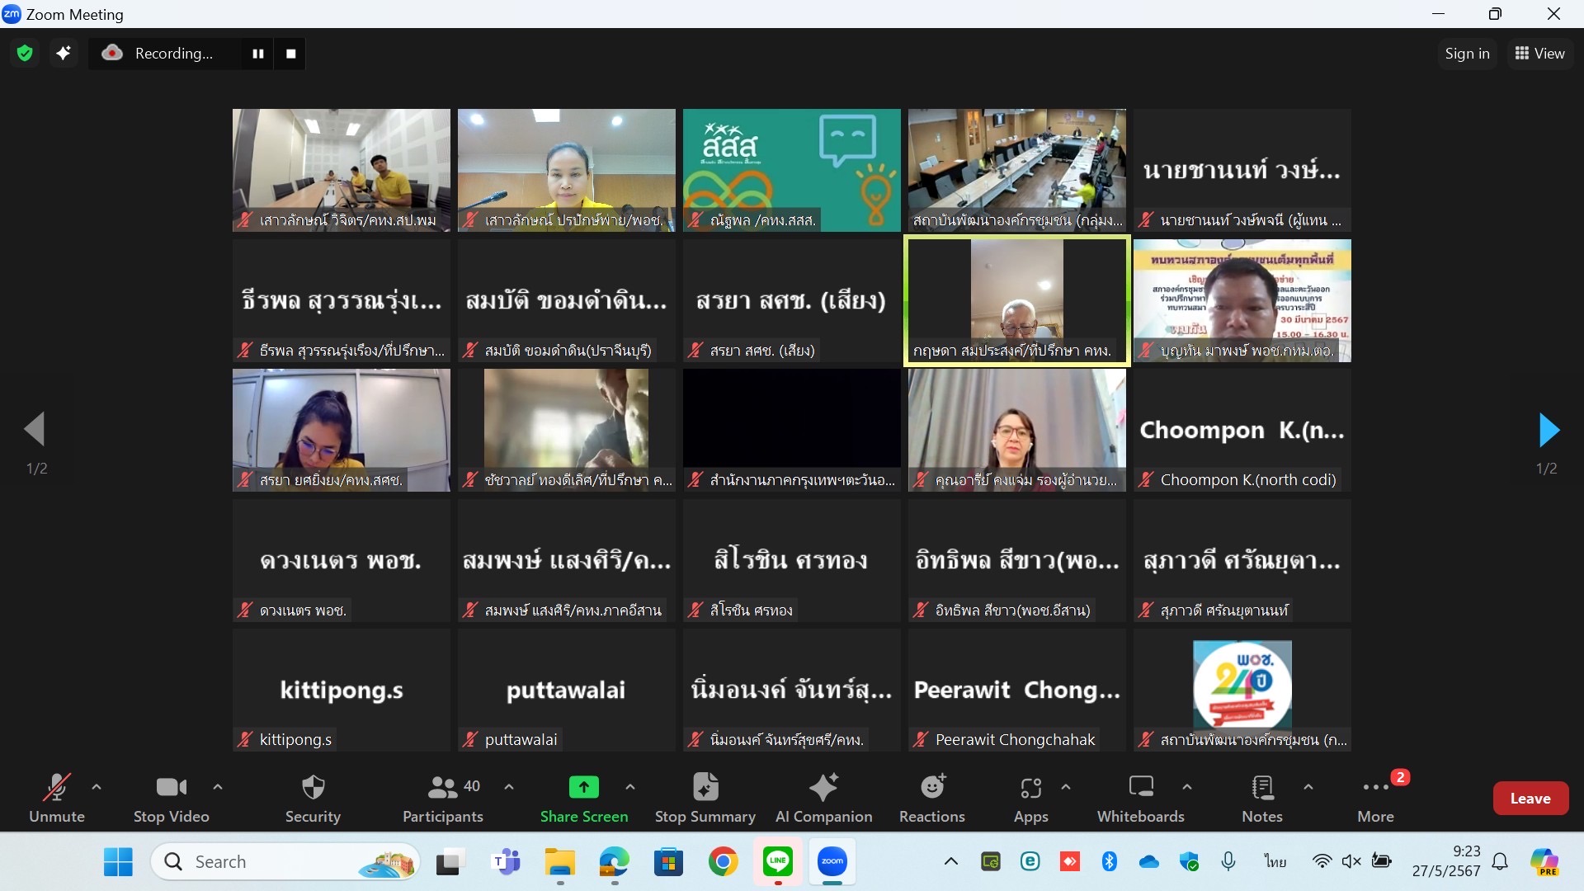Open the More options menu

coord(1375,788)
